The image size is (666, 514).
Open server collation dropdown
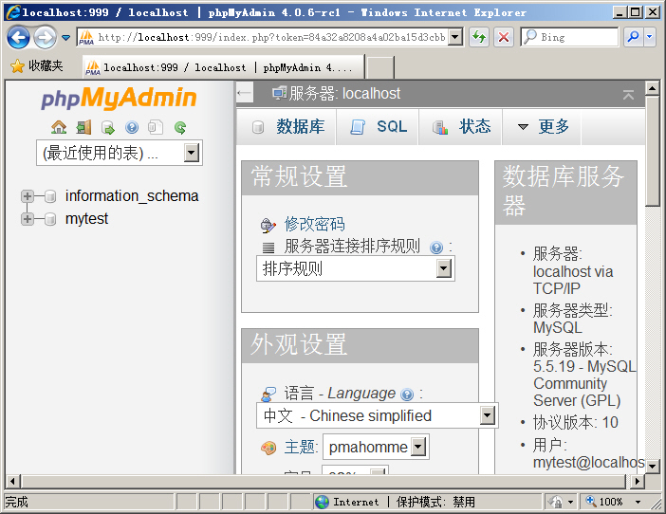pyautogui.click(x=356, y=268)
